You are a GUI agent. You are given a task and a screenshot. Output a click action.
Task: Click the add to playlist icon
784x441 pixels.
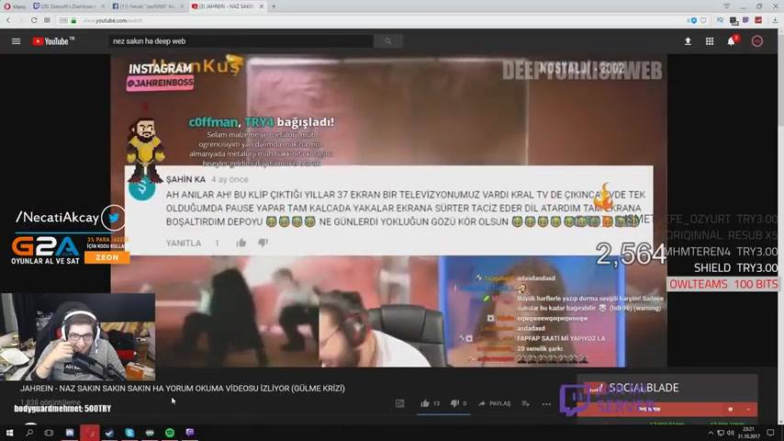(525, 403)
